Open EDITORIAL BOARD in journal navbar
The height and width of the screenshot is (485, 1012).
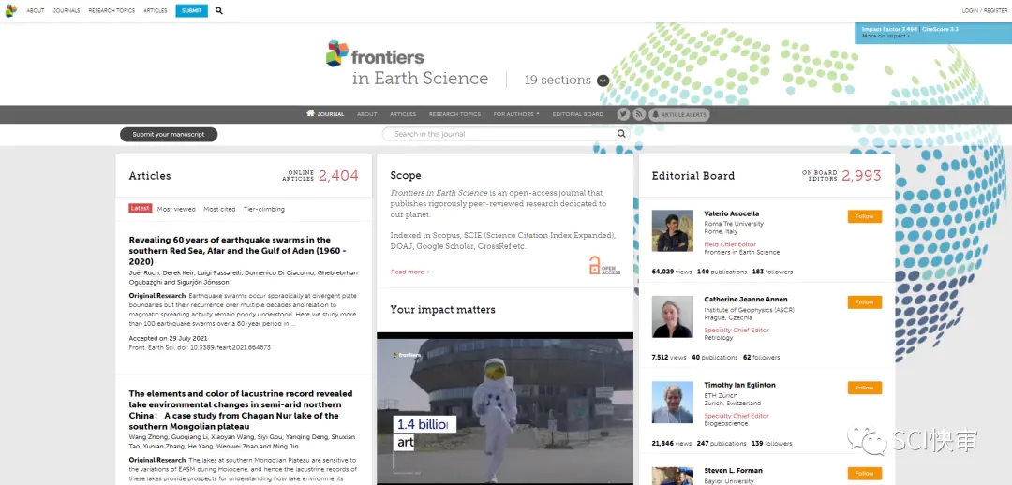pos(577,114)
